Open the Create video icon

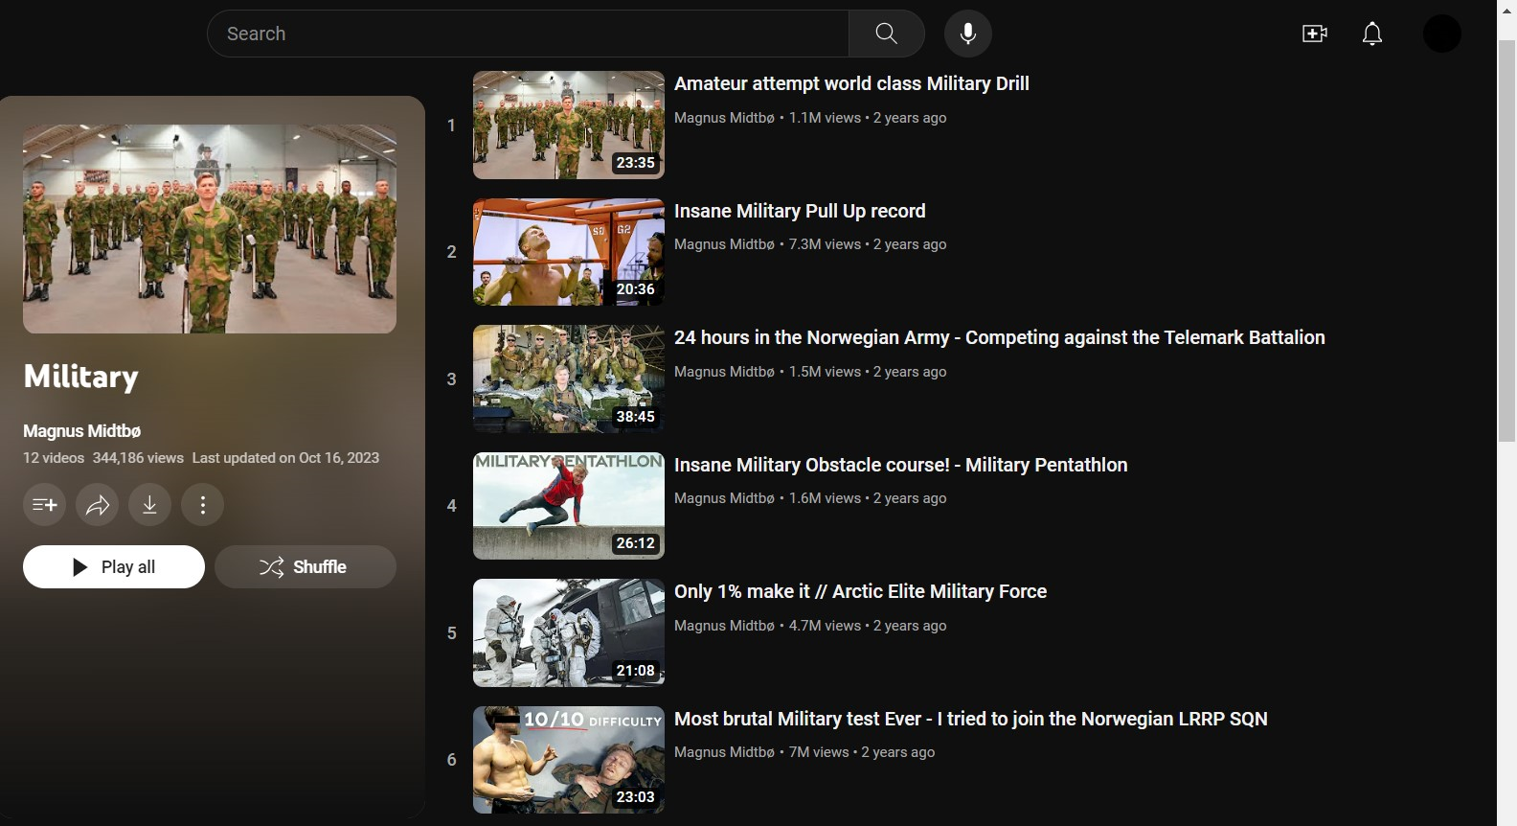tap(1315, 34)
